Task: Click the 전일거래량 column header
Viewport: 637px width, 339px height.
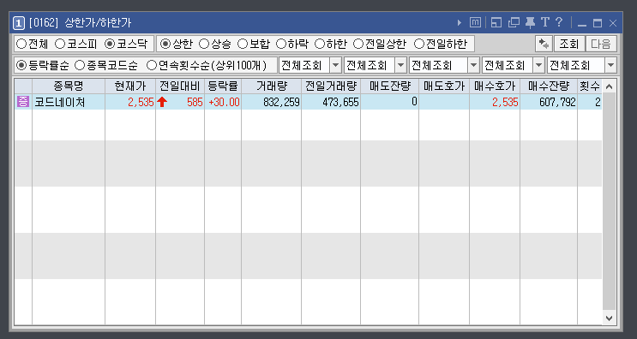Action: tap(331, 86)
